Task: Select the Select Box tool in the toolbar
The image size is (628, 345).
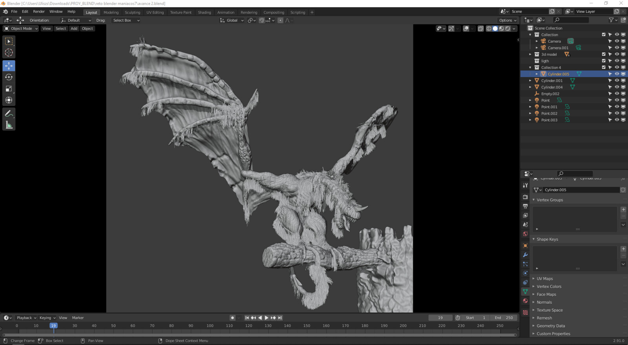Action: click(x=9, y=41)
